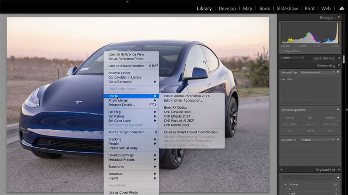Open Quick Develop saved preset Custom dropdown
The width and height of the screenshot is (348, 195).
tap(292, 58)
